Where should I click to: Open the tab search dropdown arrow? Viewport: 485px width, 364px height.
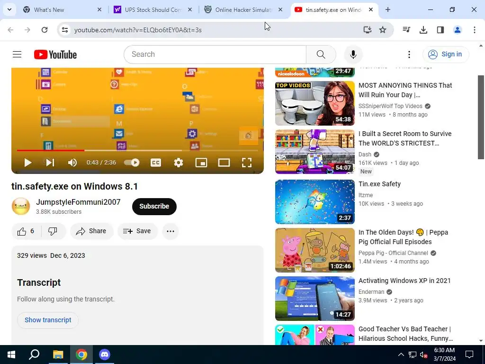(x=9, y=9)
